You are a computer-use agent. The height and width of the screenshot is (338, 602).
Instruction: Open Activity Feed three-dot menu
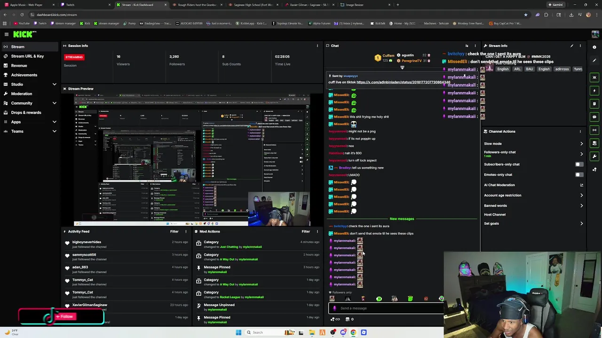[186, 231]
